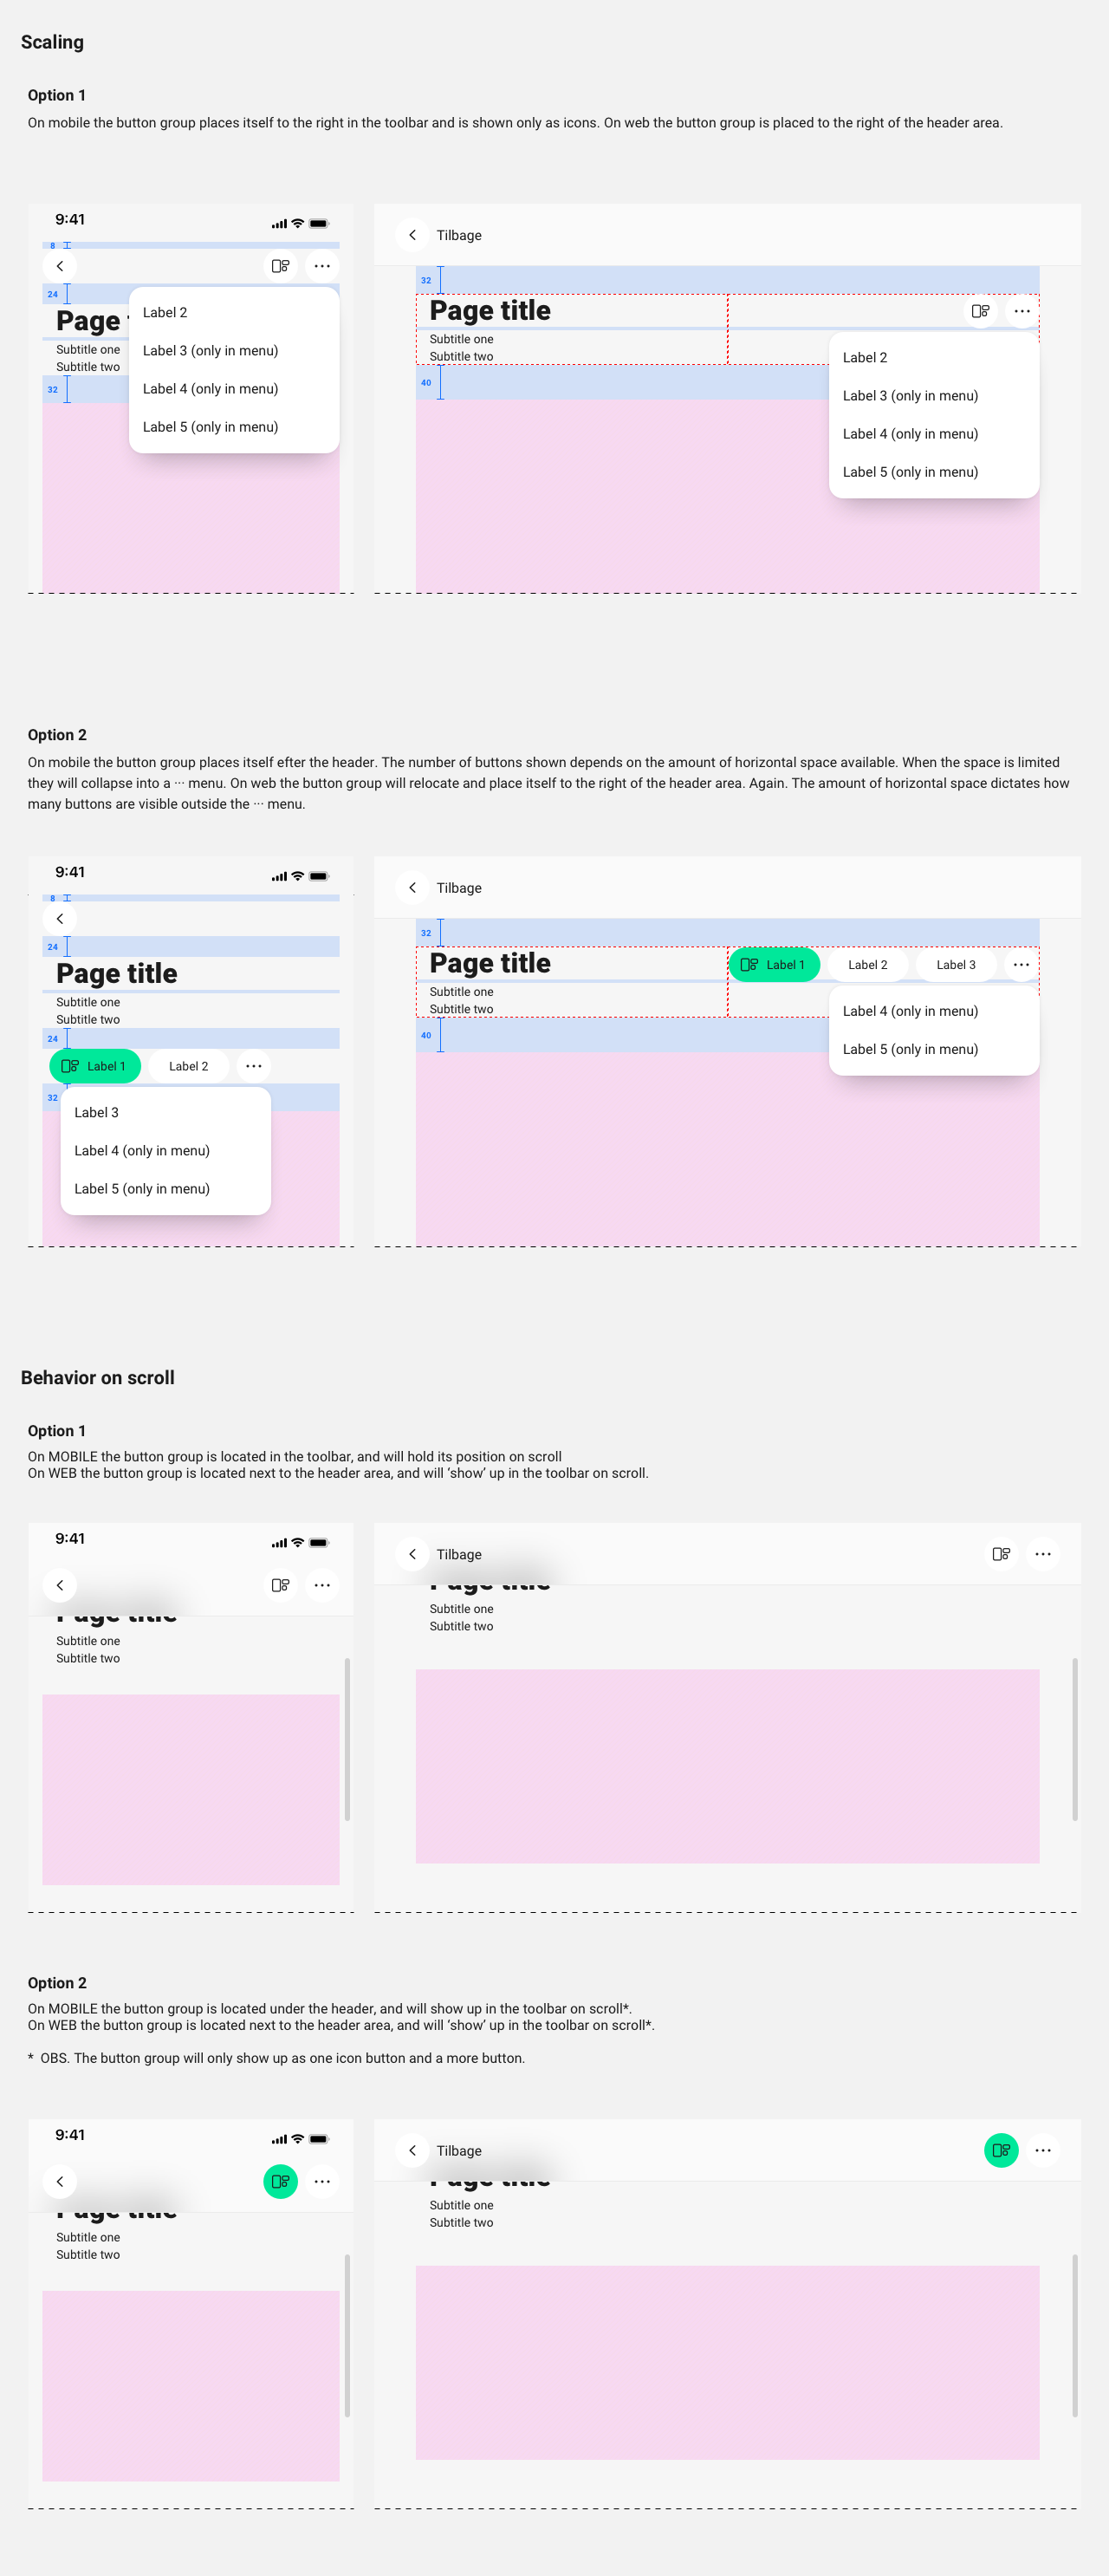Click layout icon in scroll Option 1 mobile toolbar

point(281,1585)
